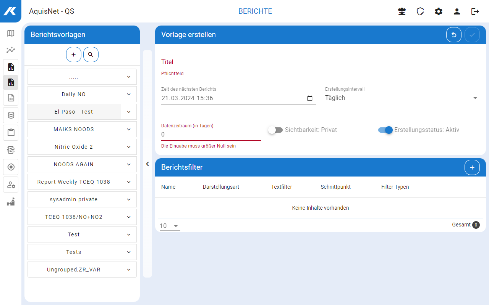Screen dimensions: 489x305
Task: Open the Erstellungsintervall dropdown
Action: (402, 98)
